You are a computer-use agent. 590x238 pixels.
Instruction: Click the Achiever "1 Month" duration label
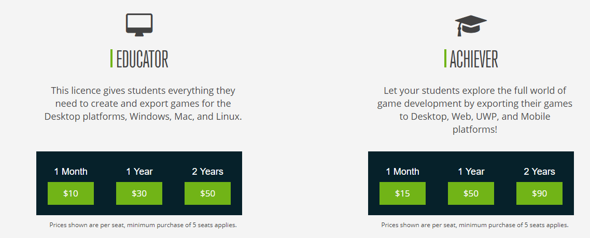pyautogui.click(x=402, y=172)
